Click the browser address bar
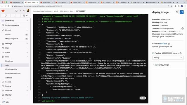Screen dimensions: 187x105 [88, 6]
